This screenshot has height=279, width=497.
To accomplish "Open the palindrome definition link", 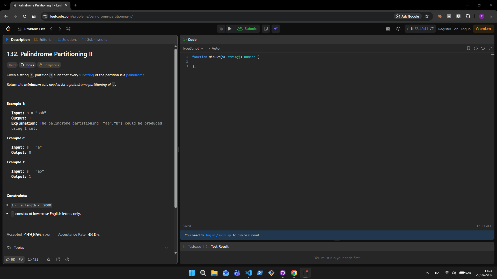I will click(x=135, y=75).
